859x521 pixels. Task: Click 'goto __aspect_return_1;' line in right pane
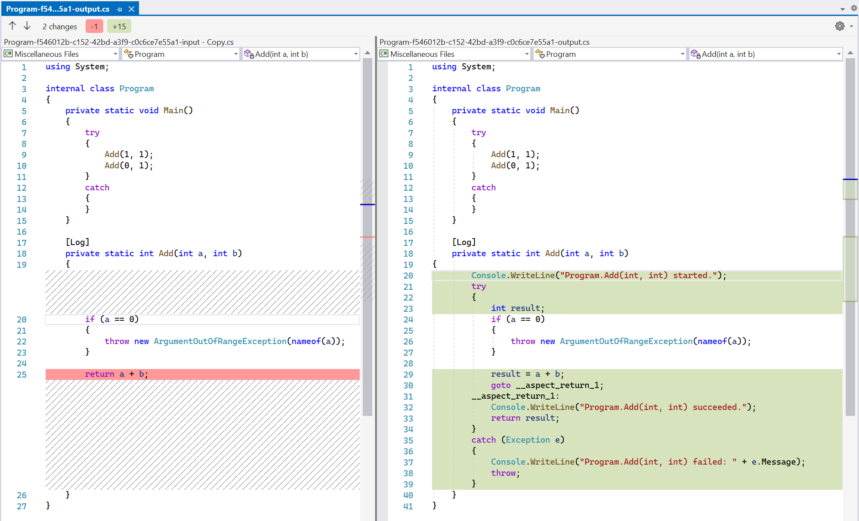tap(547, 385)
